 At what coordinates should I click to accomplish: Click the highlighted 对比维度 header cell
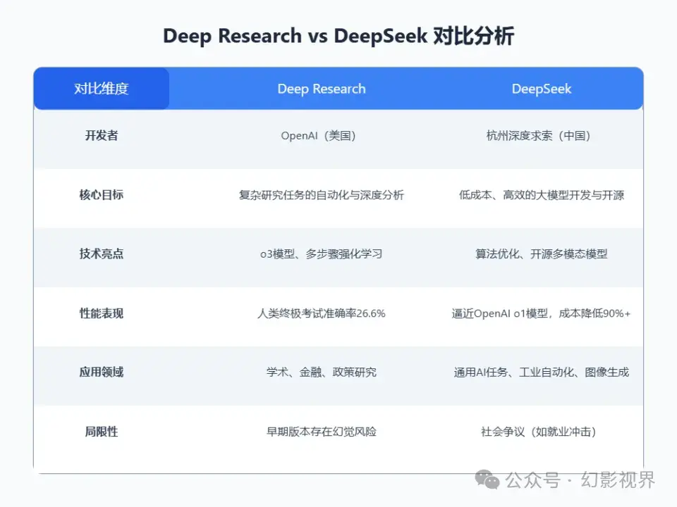point(100,88)
